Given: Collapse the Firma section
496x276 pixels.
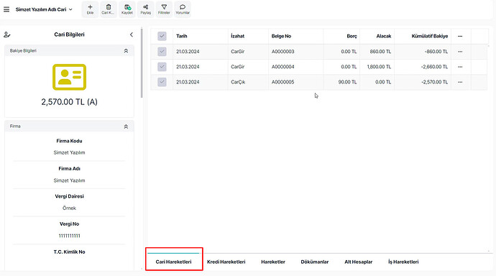Looking at the screenshot, I should [x=126, y=126].
